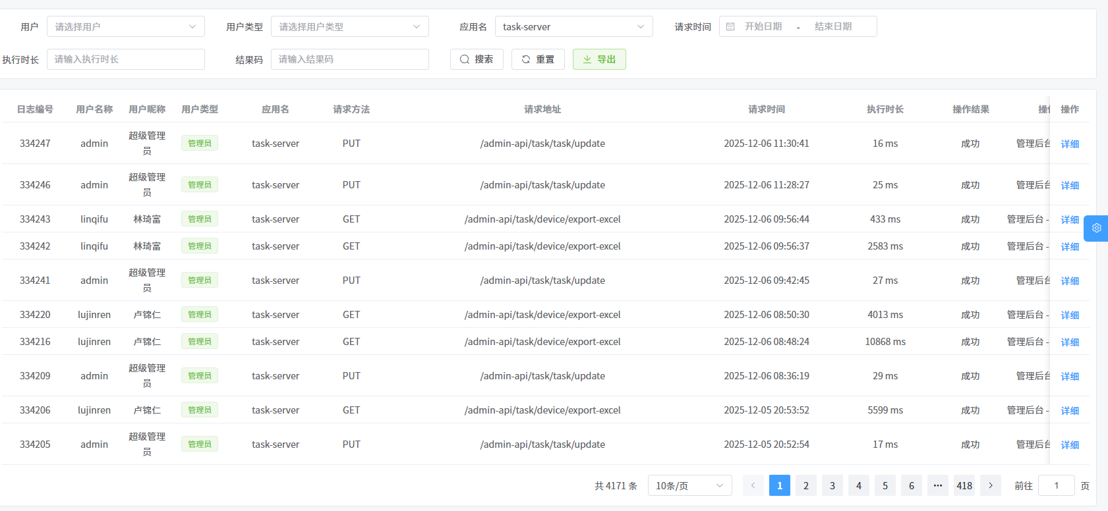Go to next page arrow

point(990,485)
